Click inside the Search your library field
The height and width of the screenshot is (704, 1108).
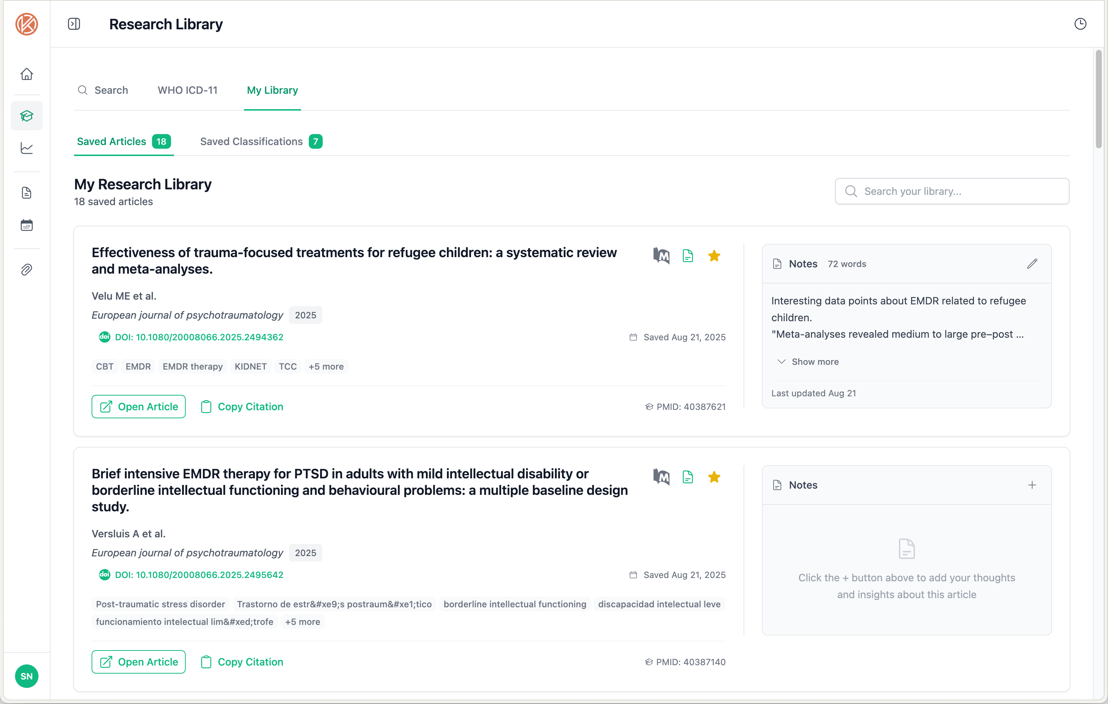952,191
